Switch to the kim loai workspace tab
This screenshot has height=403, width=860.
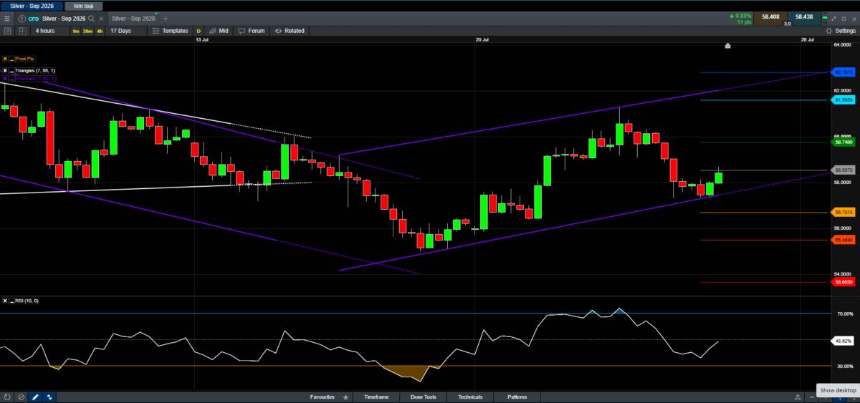pyautogui.click(x=84, y=5)
